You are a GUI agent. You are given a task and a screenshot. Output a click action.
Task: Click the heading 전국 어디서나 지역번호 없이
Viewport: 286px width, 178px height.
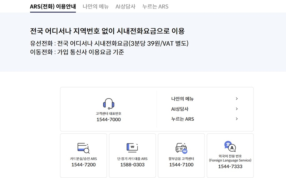click(x=107, y=31)
